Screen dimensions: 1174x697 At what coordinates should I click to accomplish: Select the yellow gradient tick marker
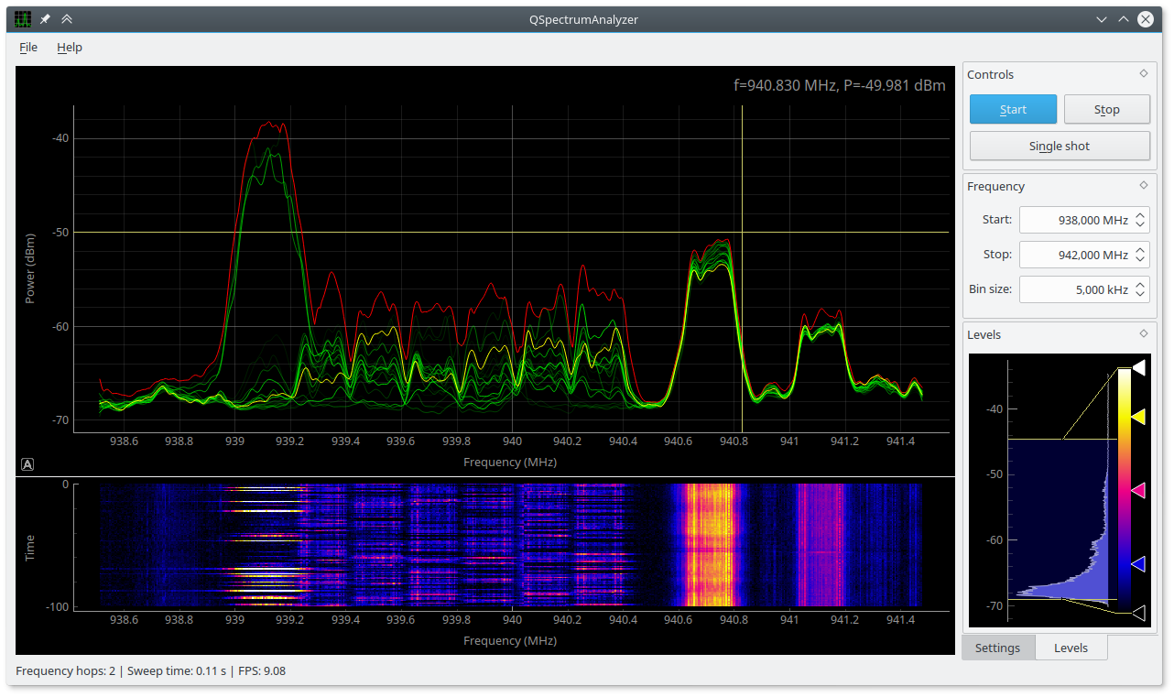[1138, 417]
